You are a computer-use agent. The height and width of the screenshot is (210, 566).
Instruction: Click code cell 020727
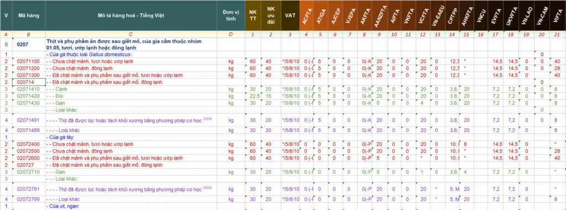[x=29, y=165]
